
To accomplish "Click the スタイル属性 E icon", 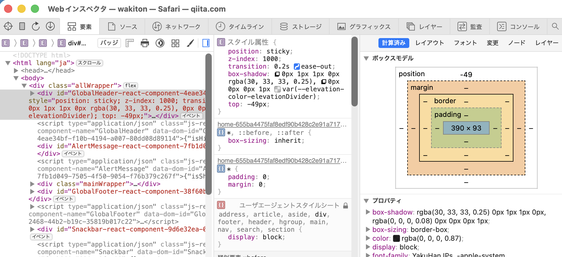I will [221, 42].
